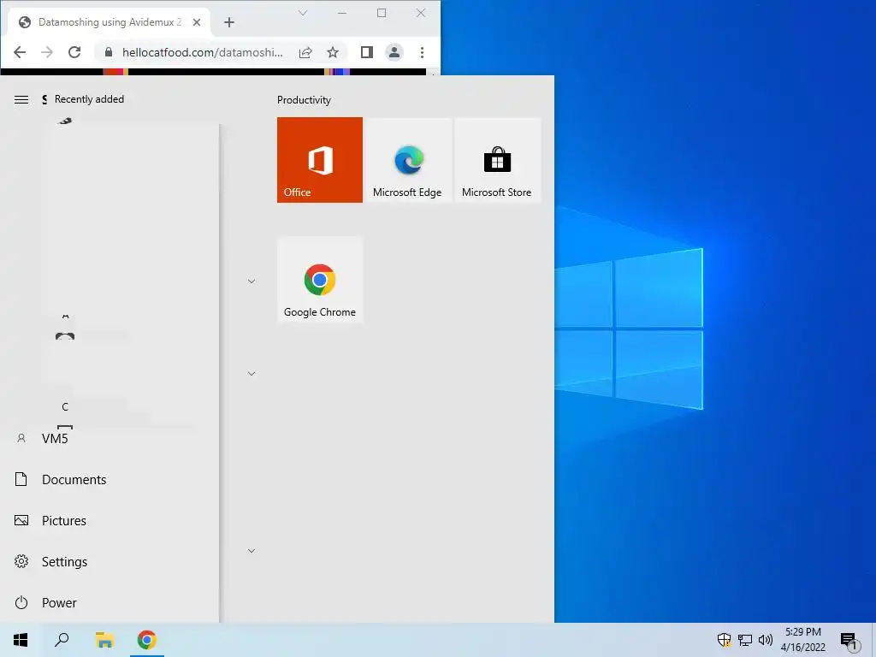Open the Chrome profile avatar
Viewport: 876px width, 657px height.
394,52
